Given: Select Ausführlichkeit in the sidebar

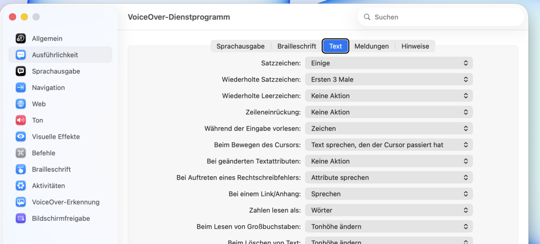Looking at the screenshot, I should 60,55.
